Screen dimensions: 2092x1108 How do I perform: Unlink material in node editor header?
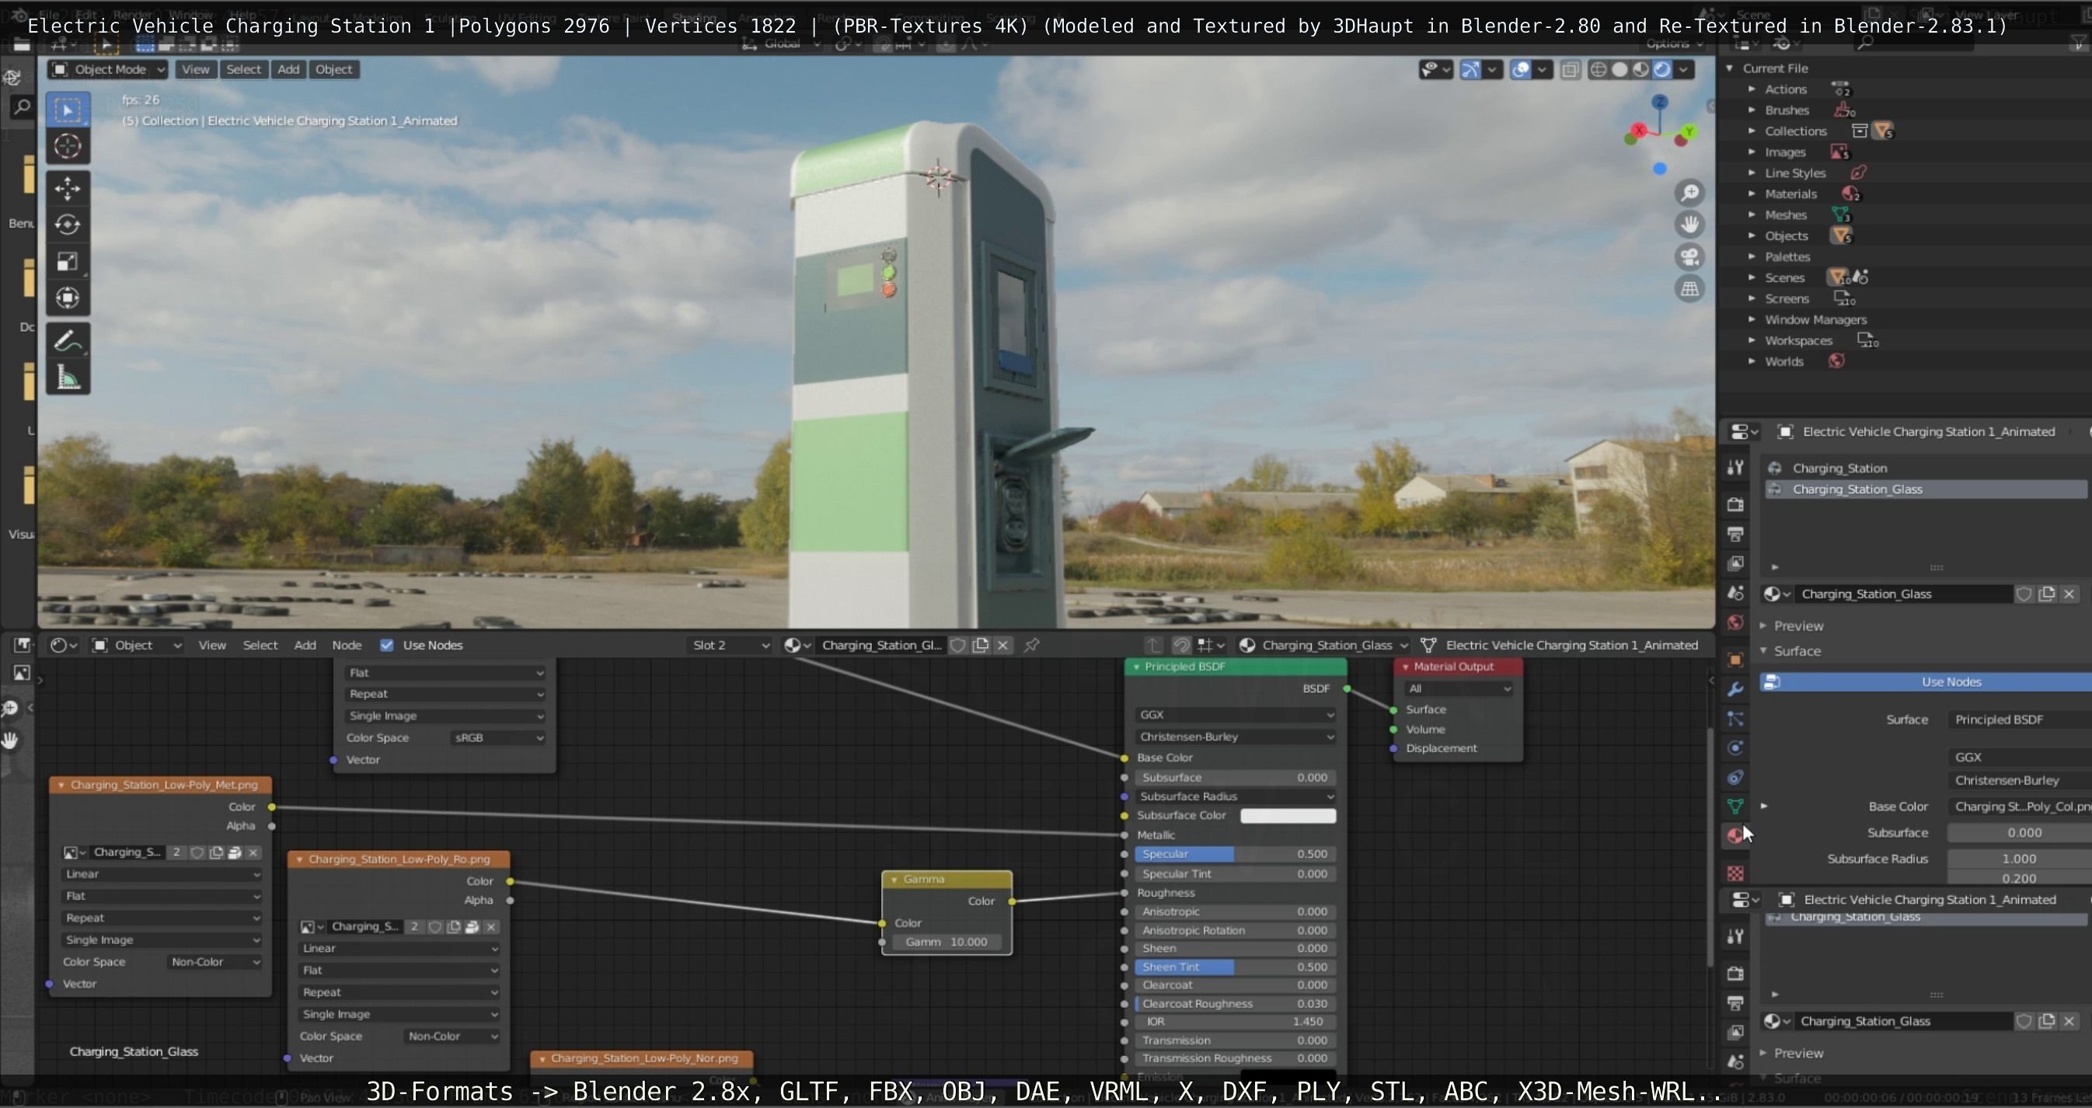(1003, 644)
